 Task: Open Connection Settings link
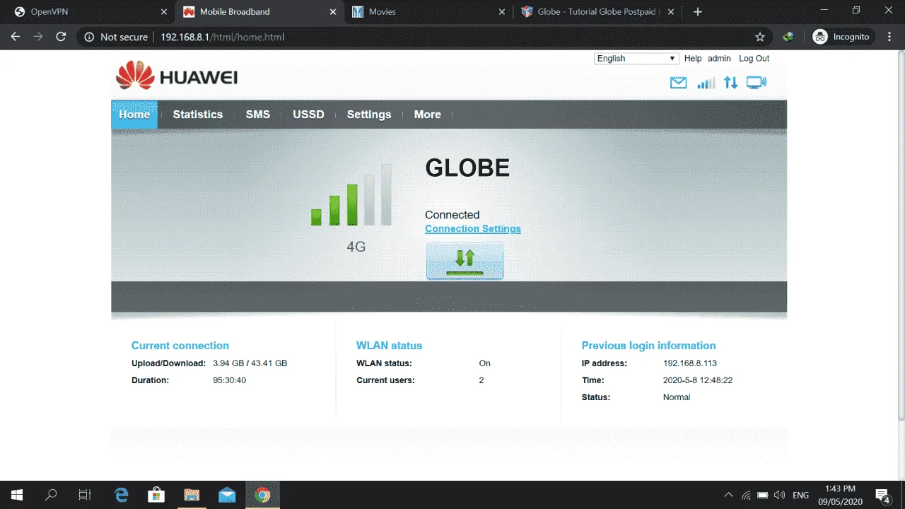pyautogui.click(x=473, y=228)
